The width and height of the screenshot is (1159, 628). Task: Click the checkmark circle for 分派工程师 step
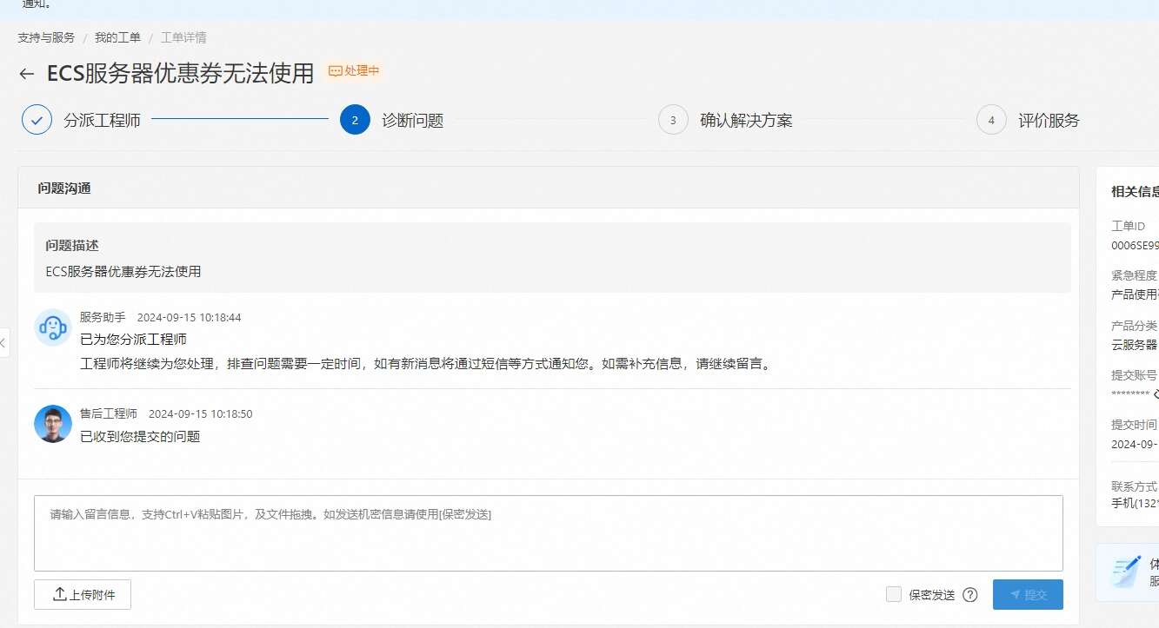(37, 120)
